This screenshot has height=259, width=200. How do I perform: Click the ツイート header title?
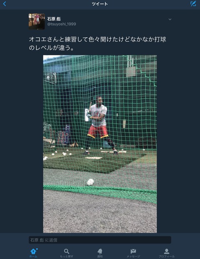point(100,4)
